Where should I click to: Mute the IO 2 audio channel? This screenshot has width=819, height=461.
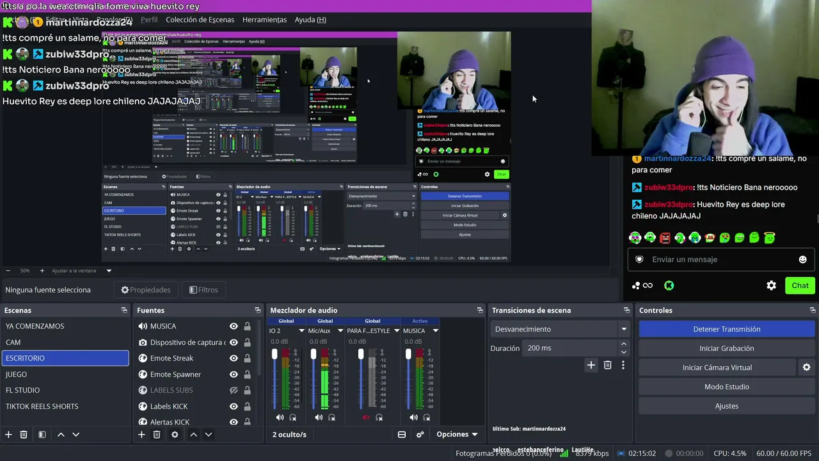[x=280, y=417]
